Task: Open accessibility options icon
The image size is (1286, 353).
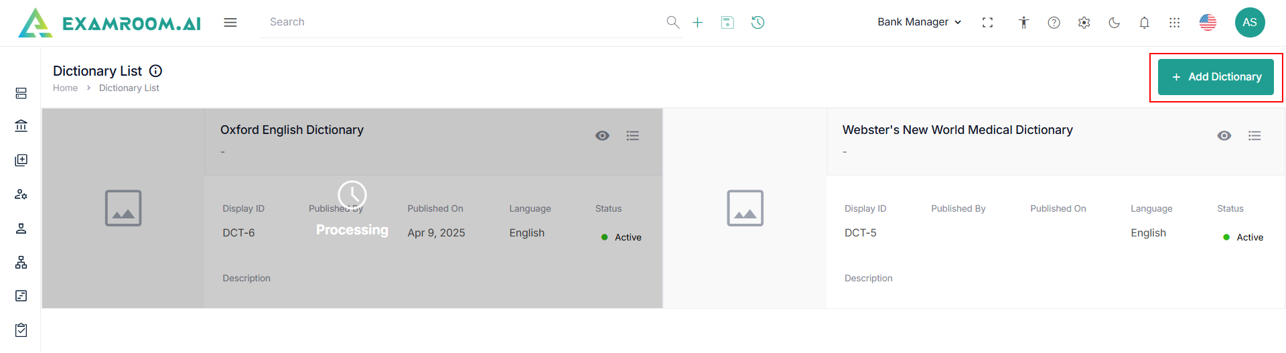Action: click(1023, 23)
